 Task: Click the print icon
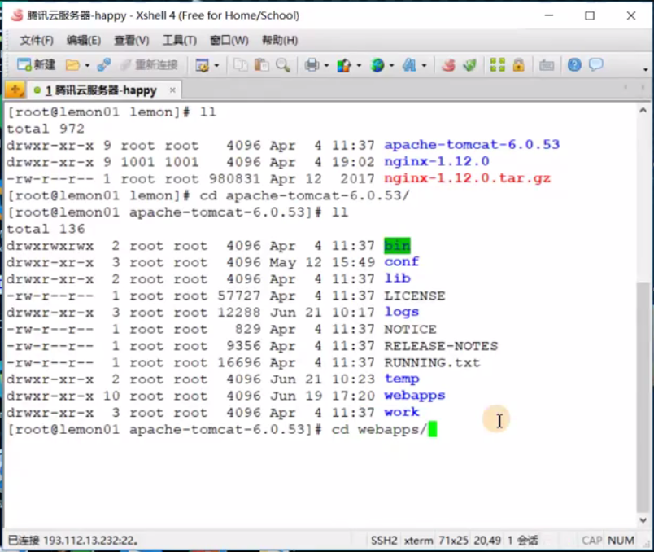312,65
